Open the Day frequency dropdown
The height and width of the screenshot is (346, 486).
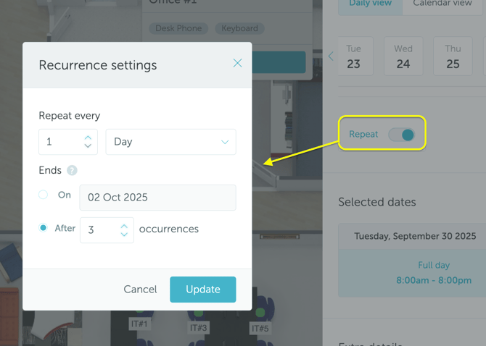[170, 142]
